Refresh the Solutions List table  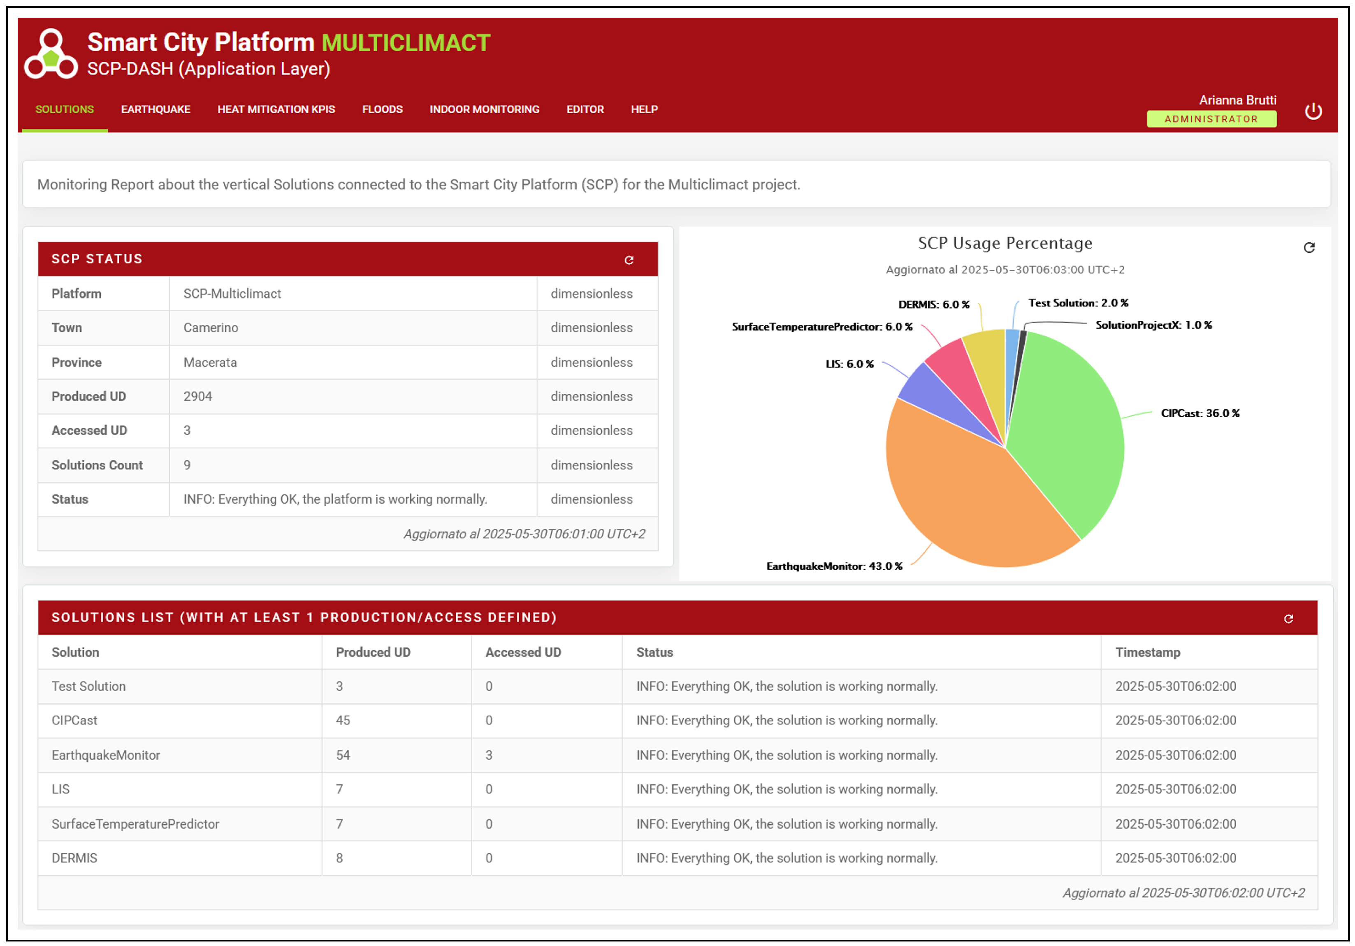(x=1288, y=619)
